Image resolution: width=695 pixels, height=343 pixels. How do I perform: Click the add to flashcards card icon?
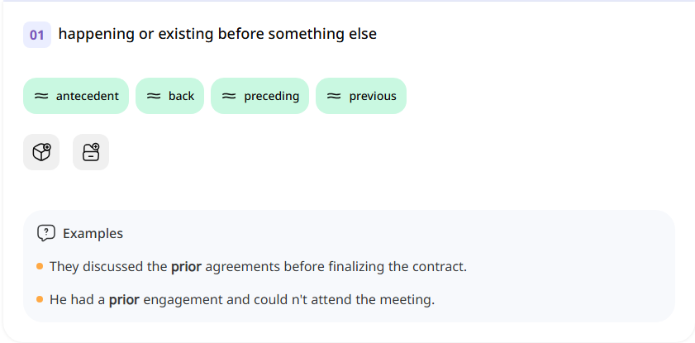click(x=91, y=152)
